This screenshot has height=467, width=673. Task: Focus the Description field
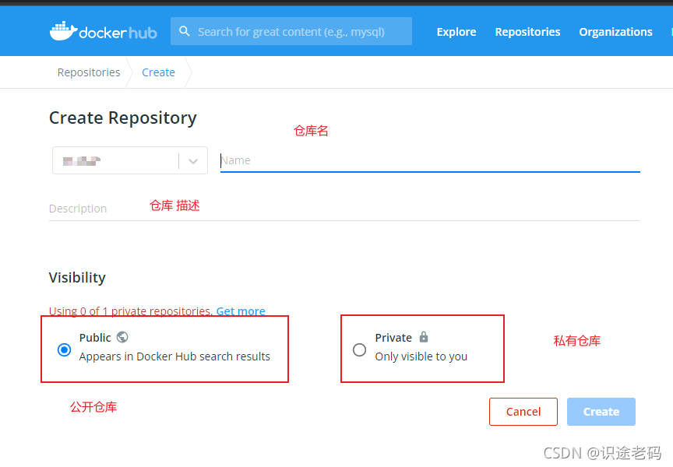click(x=344, y=209)
